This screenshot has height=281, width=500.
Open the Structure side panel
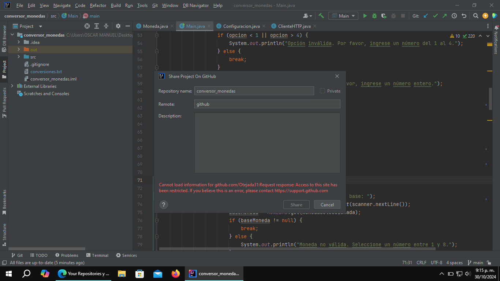tap(4, 235)
